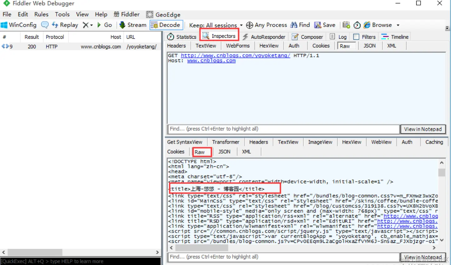Toggle Stream mode in the toolbar
The image size is (451, 265).
(133, 25)
